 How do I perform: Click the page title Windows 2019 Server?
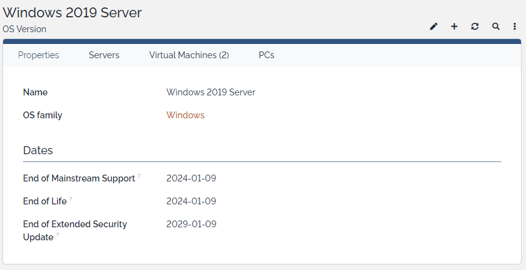click(x=72, y=13)
